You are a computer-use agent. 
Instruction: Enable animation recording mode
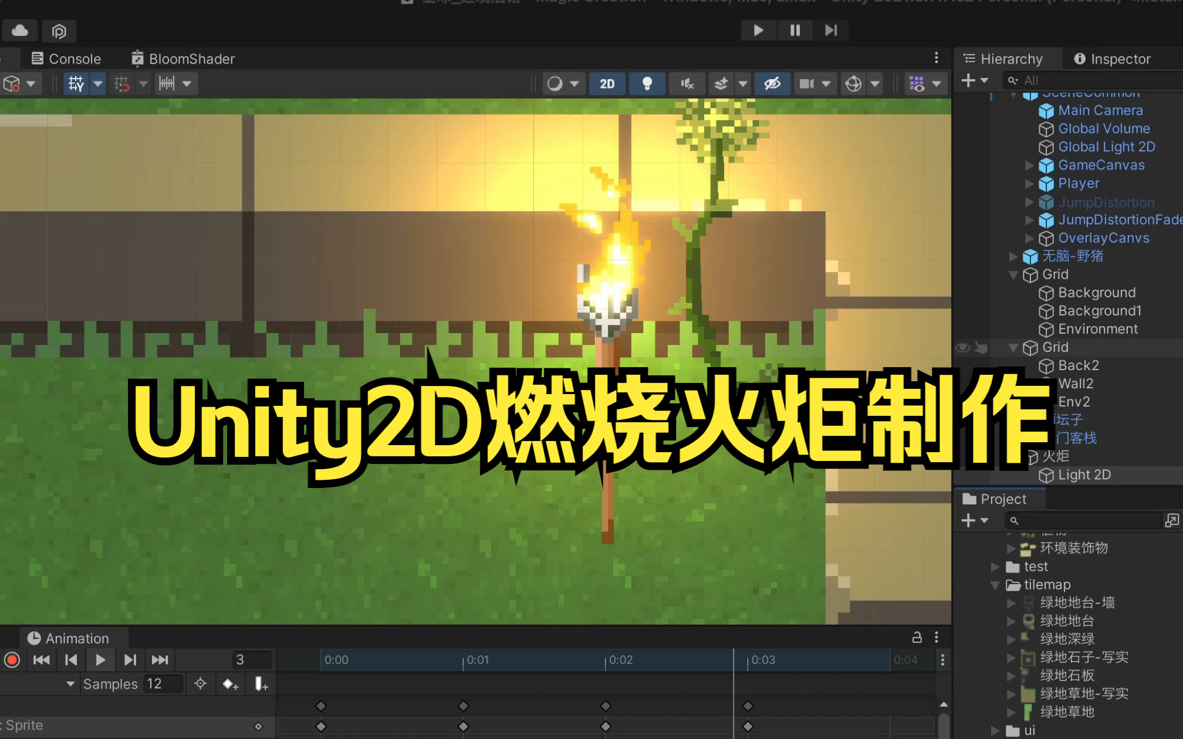(x=12, y=660)
